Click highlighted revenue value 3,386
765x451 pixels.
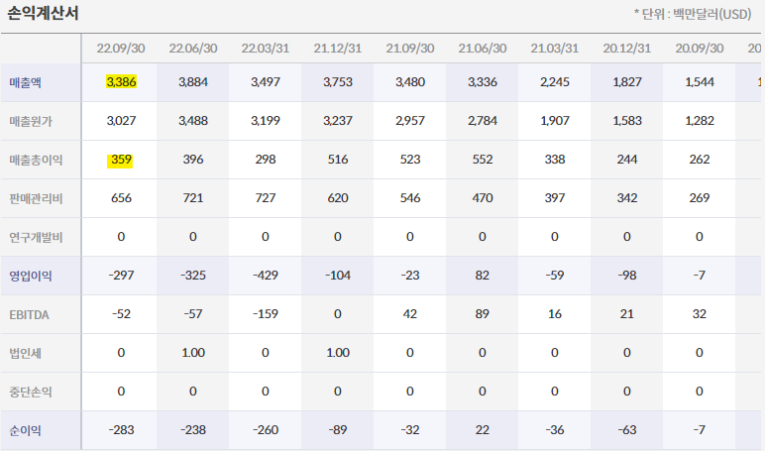tap(121, 82)
